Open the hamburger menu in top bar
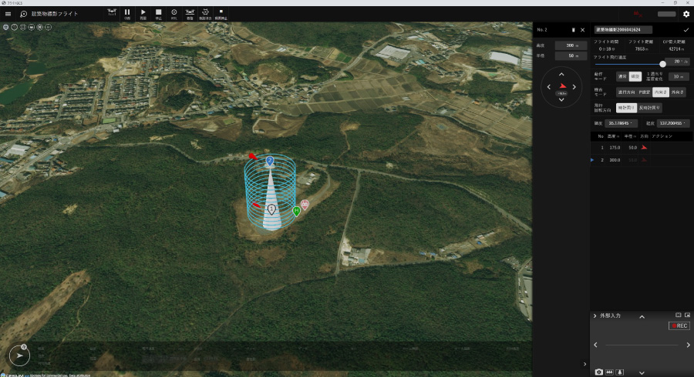This screenshot has height=377, width=694. pyautogui.click(x=8, y=14)
